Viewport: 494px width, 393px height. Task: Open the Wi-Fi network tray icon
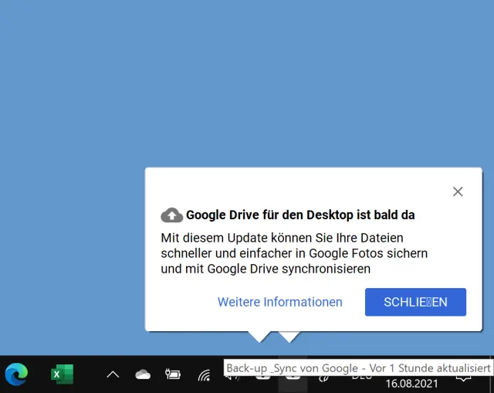(x=204, y=375)
